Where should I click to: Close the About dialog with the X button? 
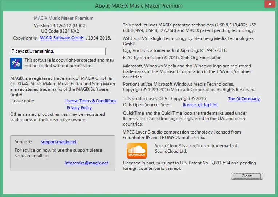click(x=270, y=4)
